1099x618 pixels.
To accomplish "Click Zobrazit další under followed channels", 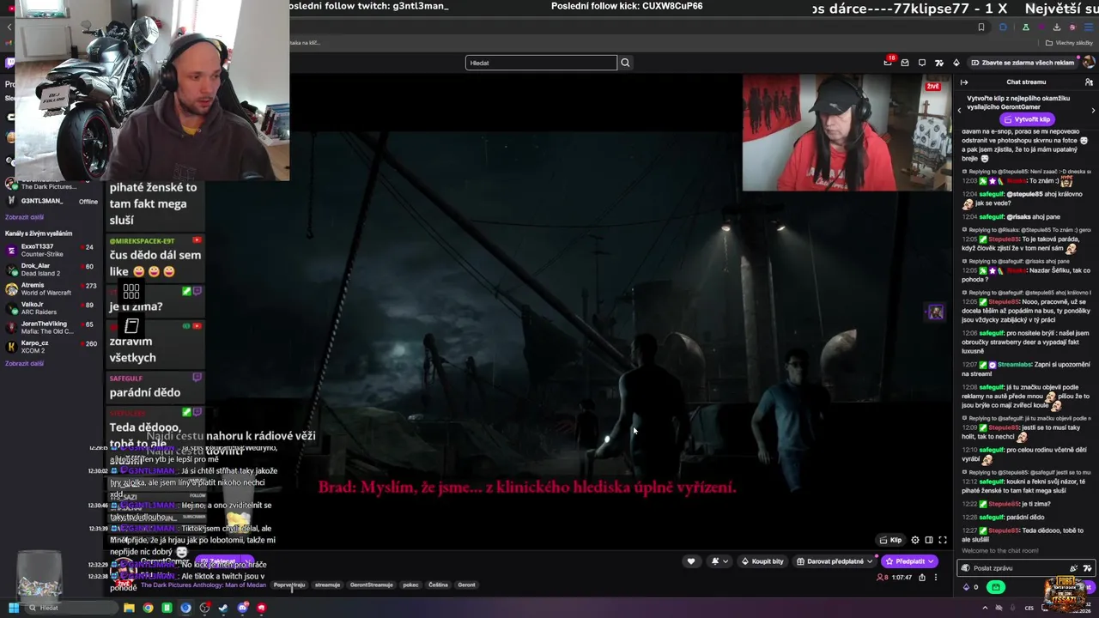I will click(x=24, y=217).
